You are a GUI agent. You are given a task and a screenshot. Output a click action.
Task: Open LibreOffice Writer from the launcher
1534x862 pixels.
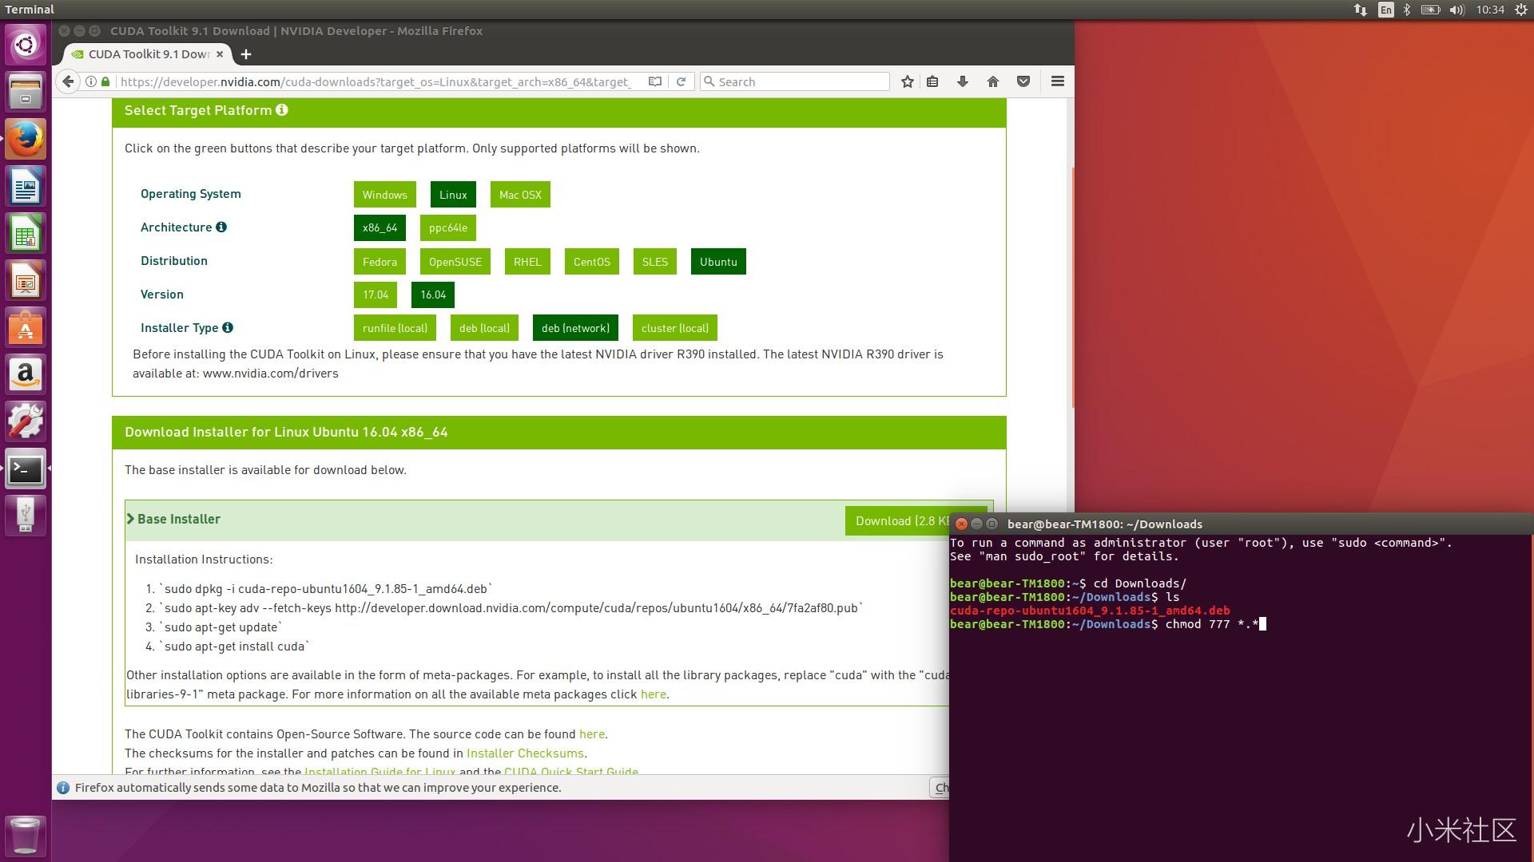pos(26,186)
